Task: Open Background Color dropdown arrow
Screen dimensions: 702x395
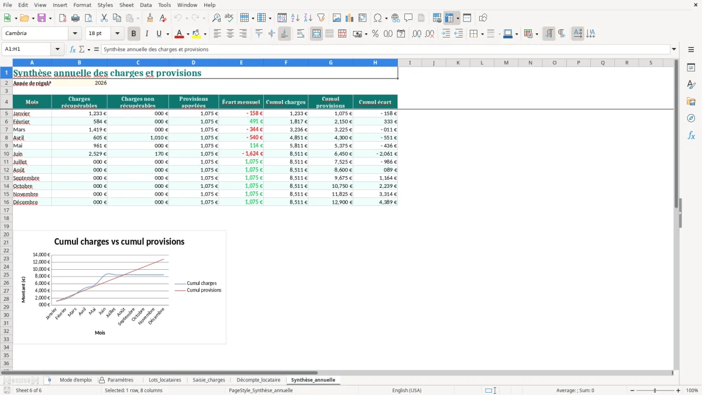Action: (205, 34)
